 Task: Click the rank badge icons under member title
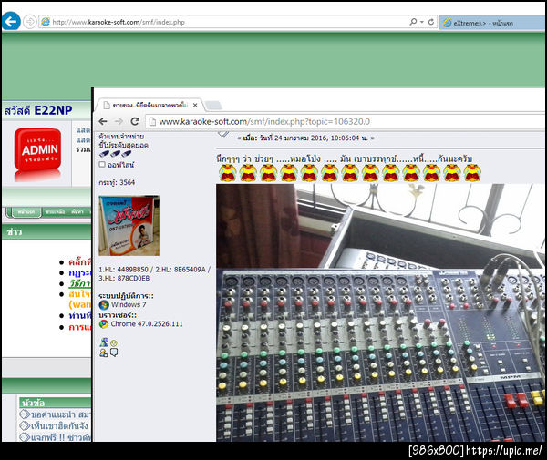coord(115,154)
